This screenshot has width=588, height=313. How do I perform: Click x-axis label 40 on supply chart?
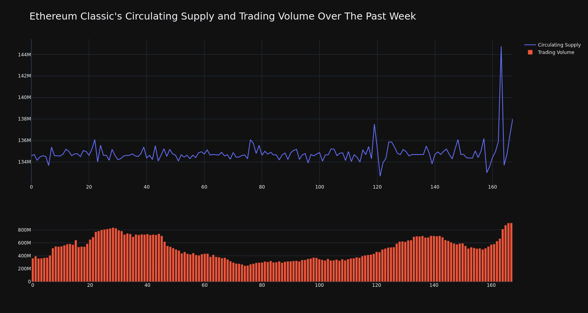147,187
